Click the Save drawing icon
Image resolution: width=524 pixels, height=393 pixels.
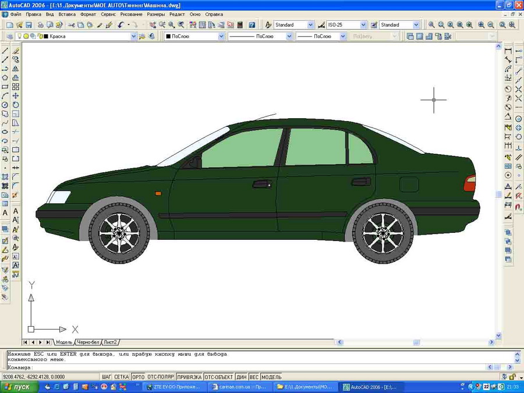(29, 25)
